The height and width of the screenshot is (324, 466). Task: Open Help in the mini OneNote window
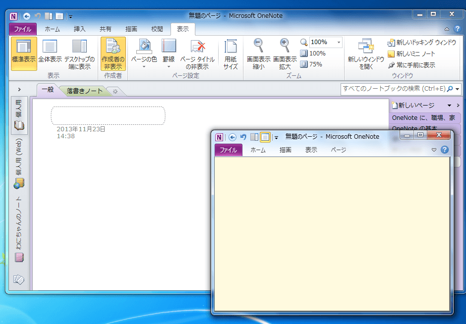[445, 150]
